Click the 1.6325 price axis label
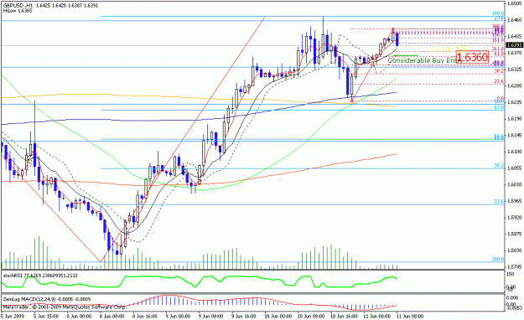 pyautogui.click(x=515, y=70)
